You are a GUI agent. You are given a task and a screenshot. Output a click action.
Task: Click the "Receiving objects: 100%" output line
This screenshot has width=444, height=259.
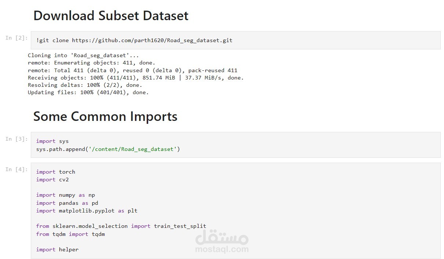coord(136,78)
